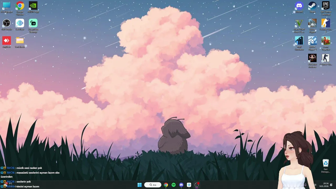
Task: Open the Discord desktop shortcut
Action: [299, 7]
